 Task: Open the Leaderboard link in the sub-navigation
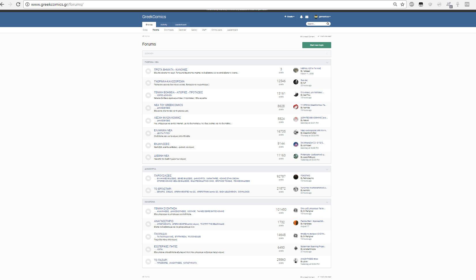point(233,30)
